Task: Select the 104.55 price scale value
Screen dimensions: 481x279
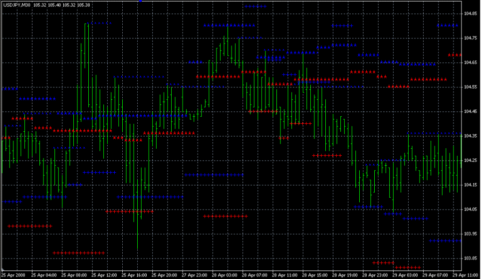Action: click(x=471, y=87)
